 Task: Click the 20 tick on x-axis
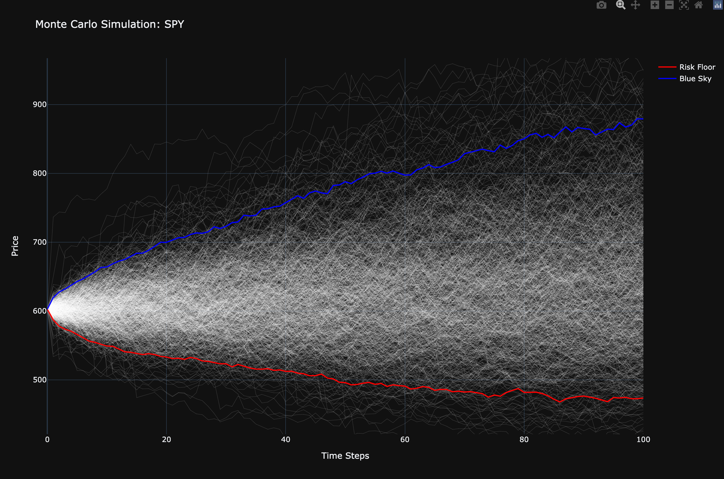[167, 440]
